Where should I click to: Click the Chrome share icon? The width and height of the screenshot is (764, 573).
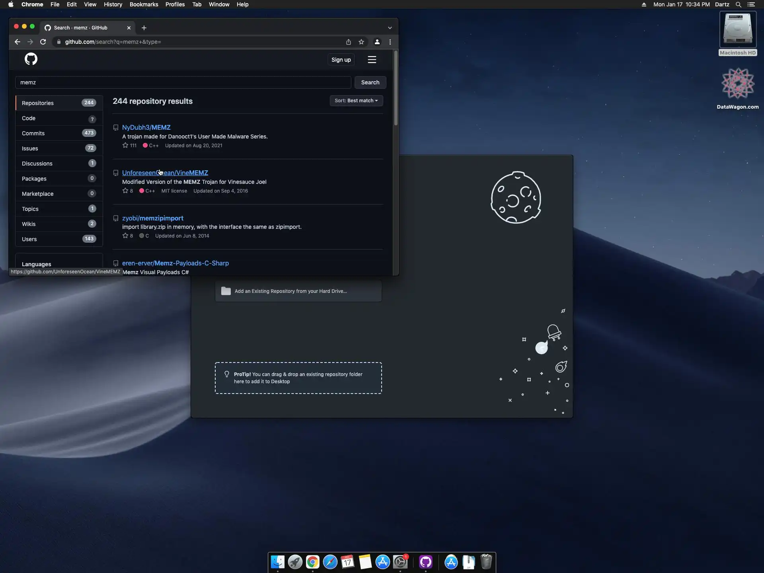point(348,42)
